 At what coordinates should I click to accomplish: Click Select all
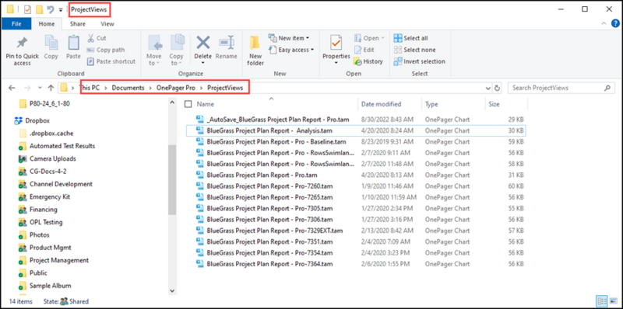tap(411, 38)
